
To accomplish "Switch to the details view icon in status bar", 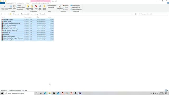I will 166,91.
